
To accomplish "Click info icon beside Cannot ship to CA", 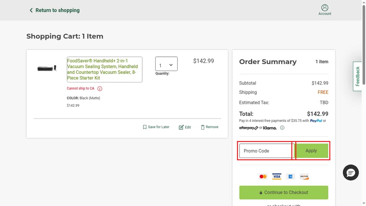I will pyautogui.click(x=100, y=89).
